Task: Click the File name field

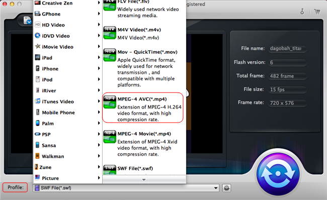Action: pyautogui.click(x=287, y=49)
